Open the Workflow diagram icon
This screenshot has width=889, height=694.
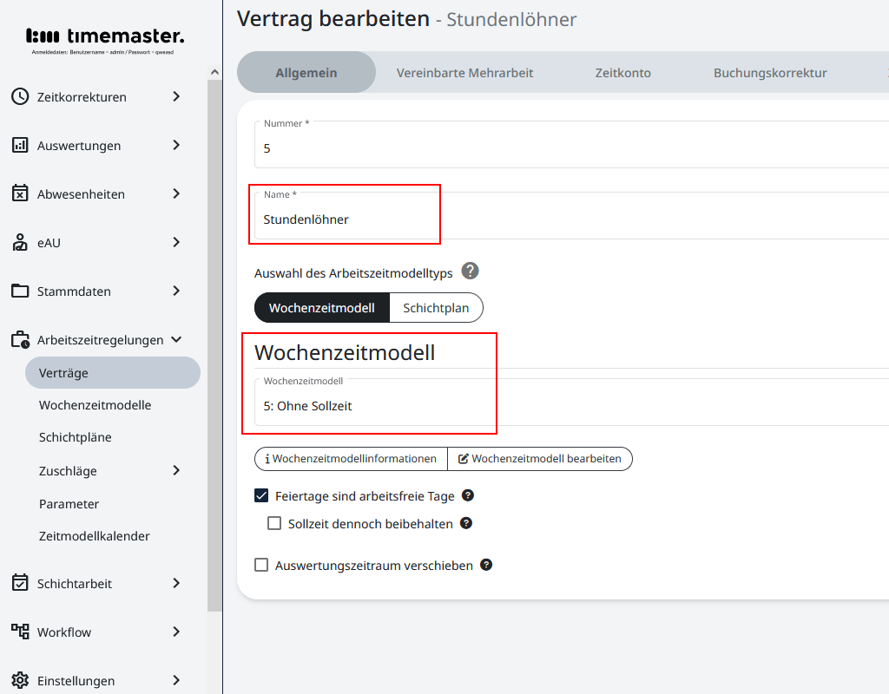coord(19,632)
